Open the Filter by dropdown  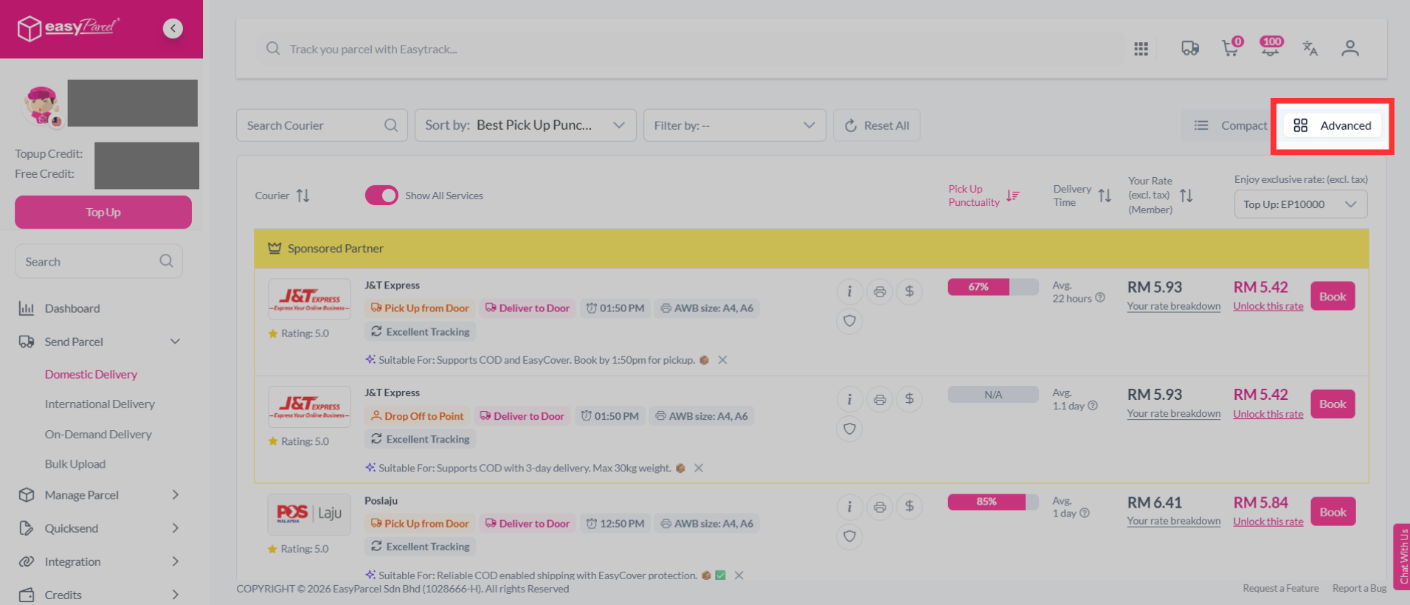(x=735, y=125)
